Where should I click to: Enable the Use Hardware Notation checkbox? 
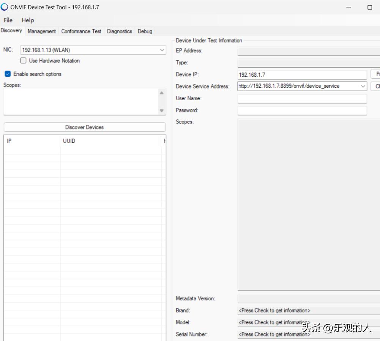tap(24, 61)
